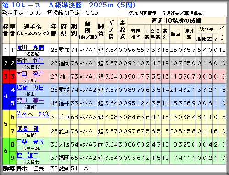Click the race title 第10レース A級準決勝
This screenshot has width=229, height=175.
coord(42,5)
